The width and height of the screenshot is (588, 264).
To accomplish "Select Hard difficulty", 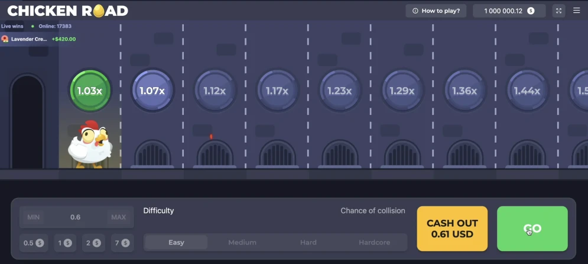I will (x=308, y=242).
